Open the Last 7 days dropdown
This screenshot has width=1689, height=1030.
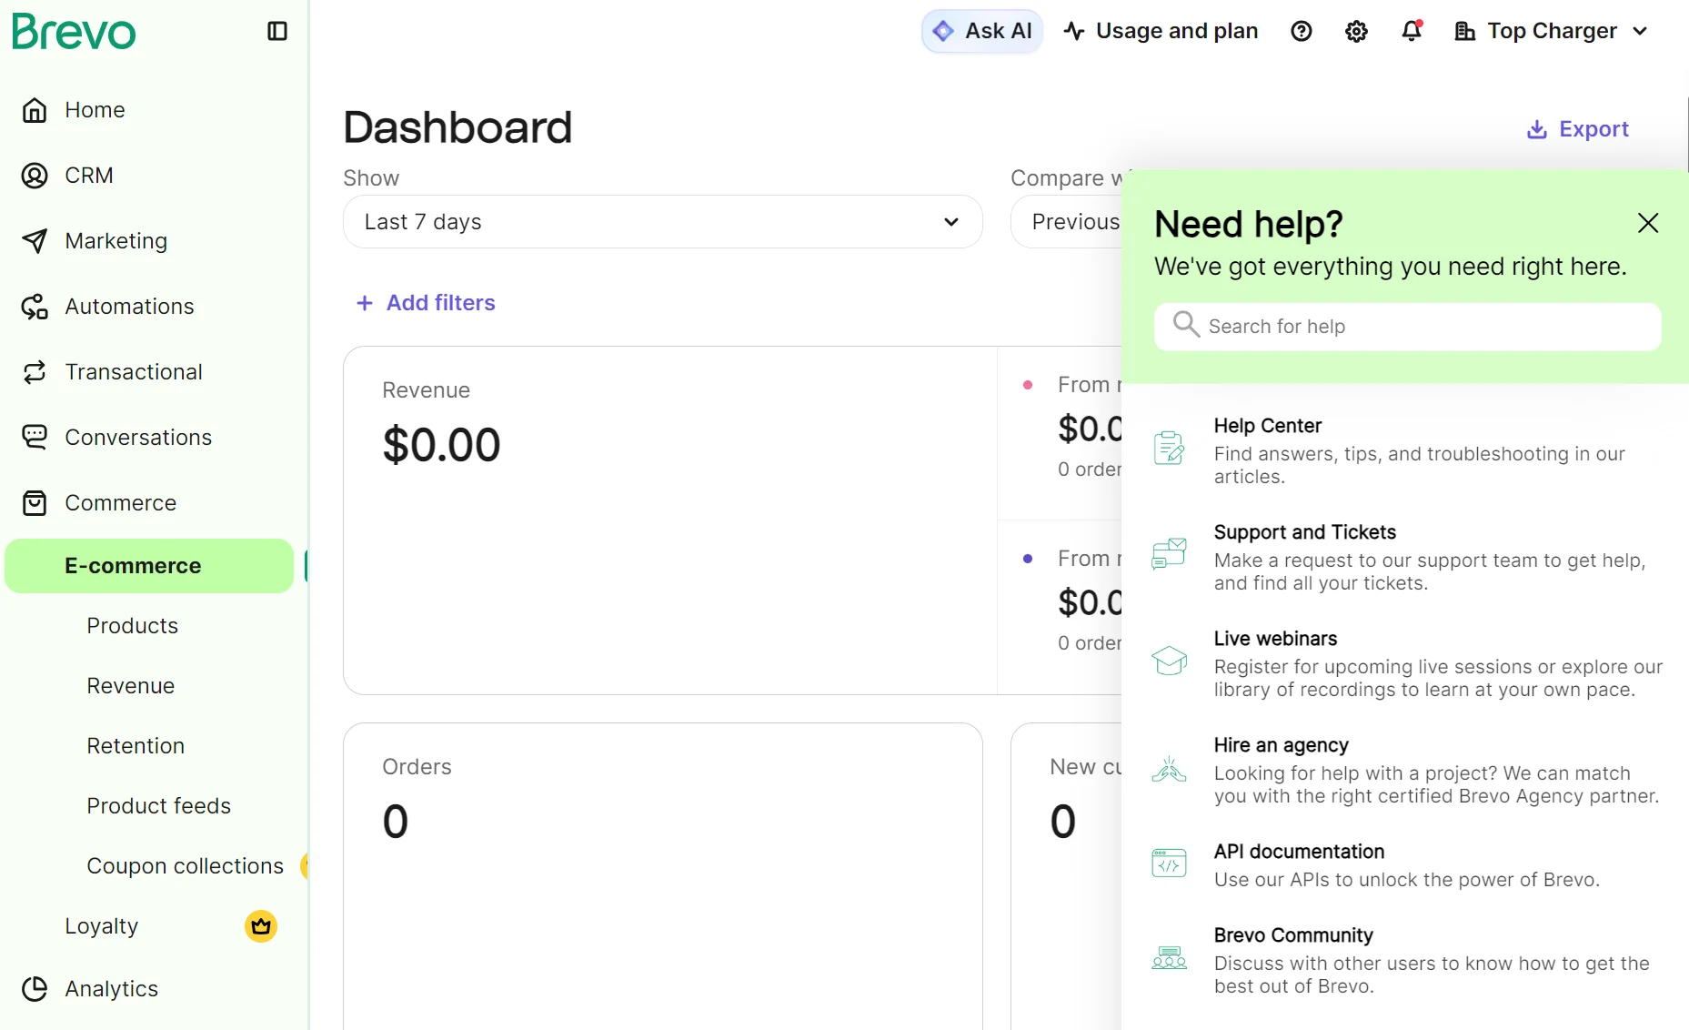[663, 222]
